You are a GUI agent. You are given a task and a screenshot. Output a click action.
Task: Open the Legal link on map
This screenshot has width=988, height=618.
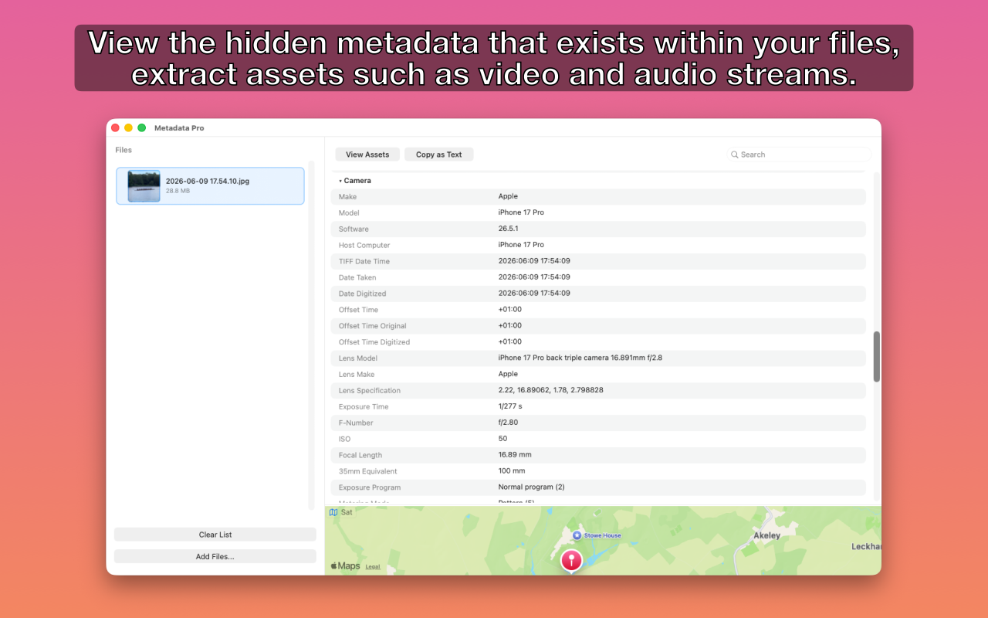click(373, 567)
